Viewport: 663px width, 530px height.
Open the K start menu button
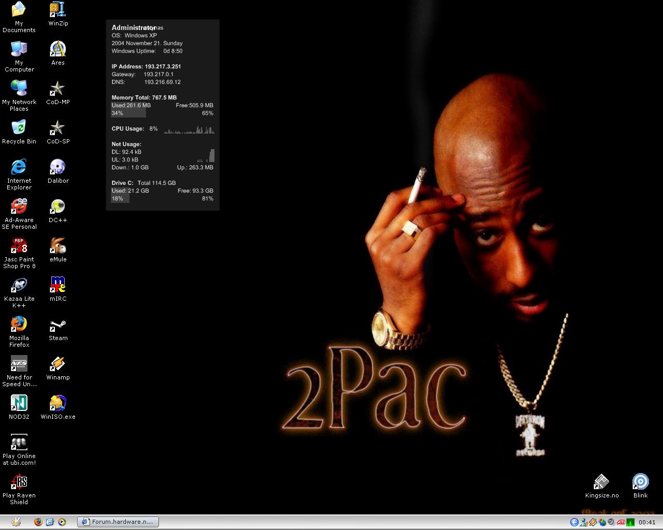(x=16, y=522)
